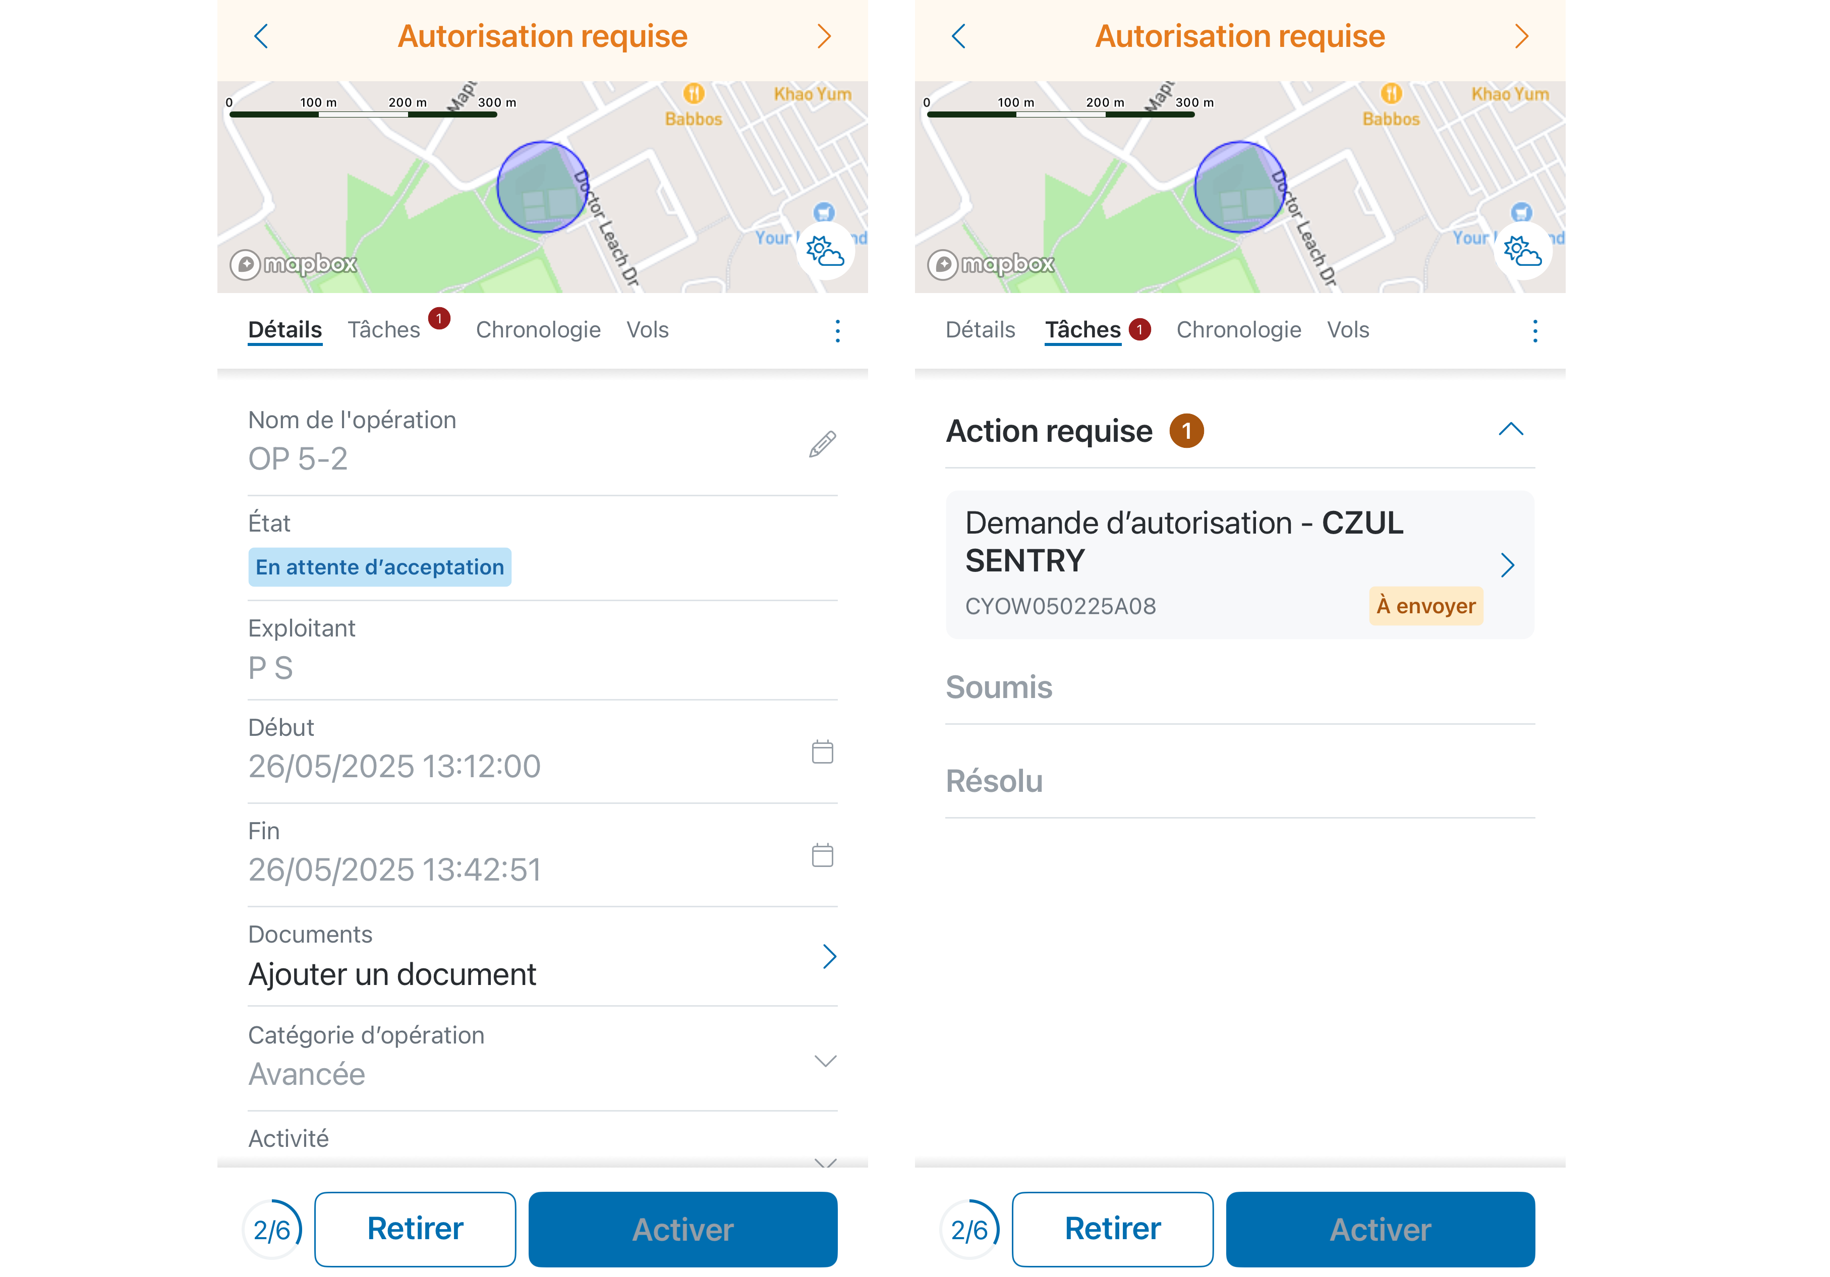Open three-dot menu on left panel
This screenshot has width=1830, height=1277.
pos(837,331)
